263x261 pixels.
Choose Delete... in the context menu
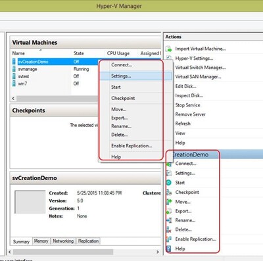119,135
